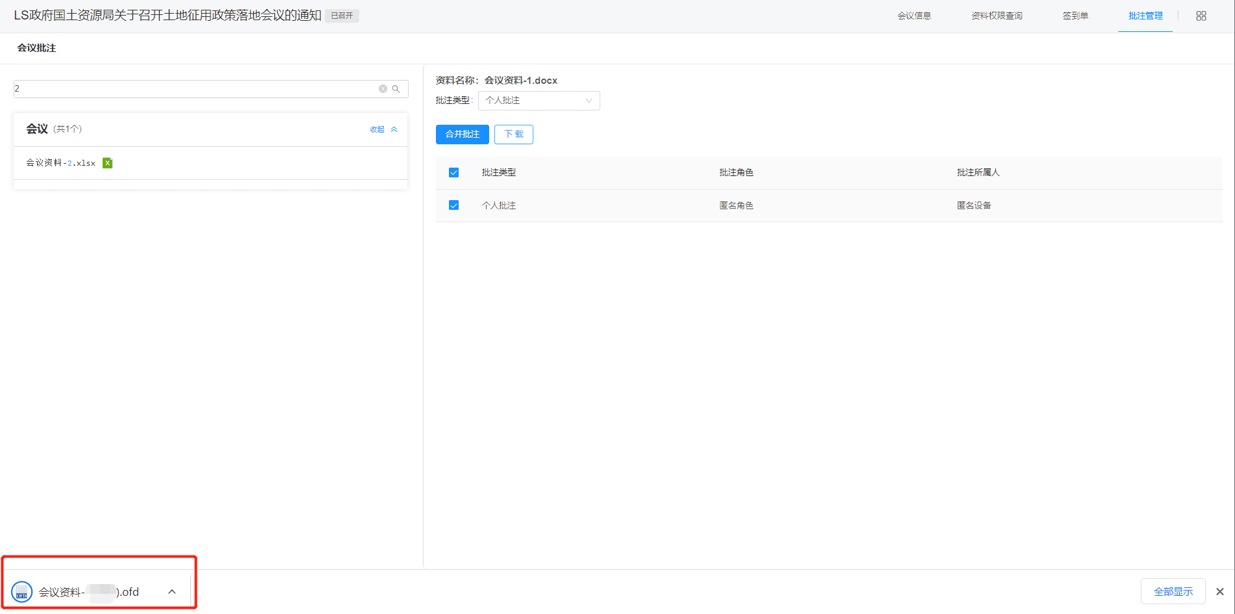Screen dimensions: 1235x614
Task: Click the 批注角色 column header
Action: click(736, 173)
